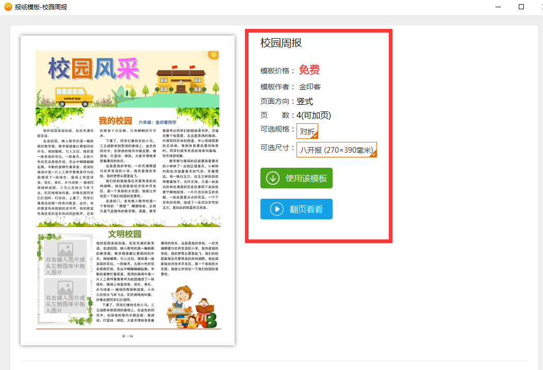The height and width of the screenshot is (370, 543).
Task: Click the download arrow icon on 使用该模板
Action: tap(272, 178)
